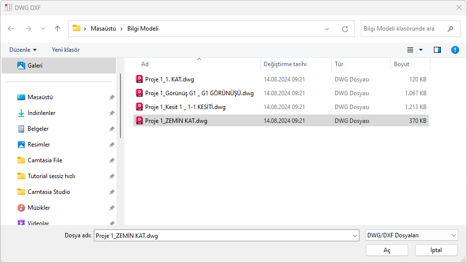Open the Düzenle menu
This screenshot has width=467, height=263.
pyautogui.click(x=23, y=50)
